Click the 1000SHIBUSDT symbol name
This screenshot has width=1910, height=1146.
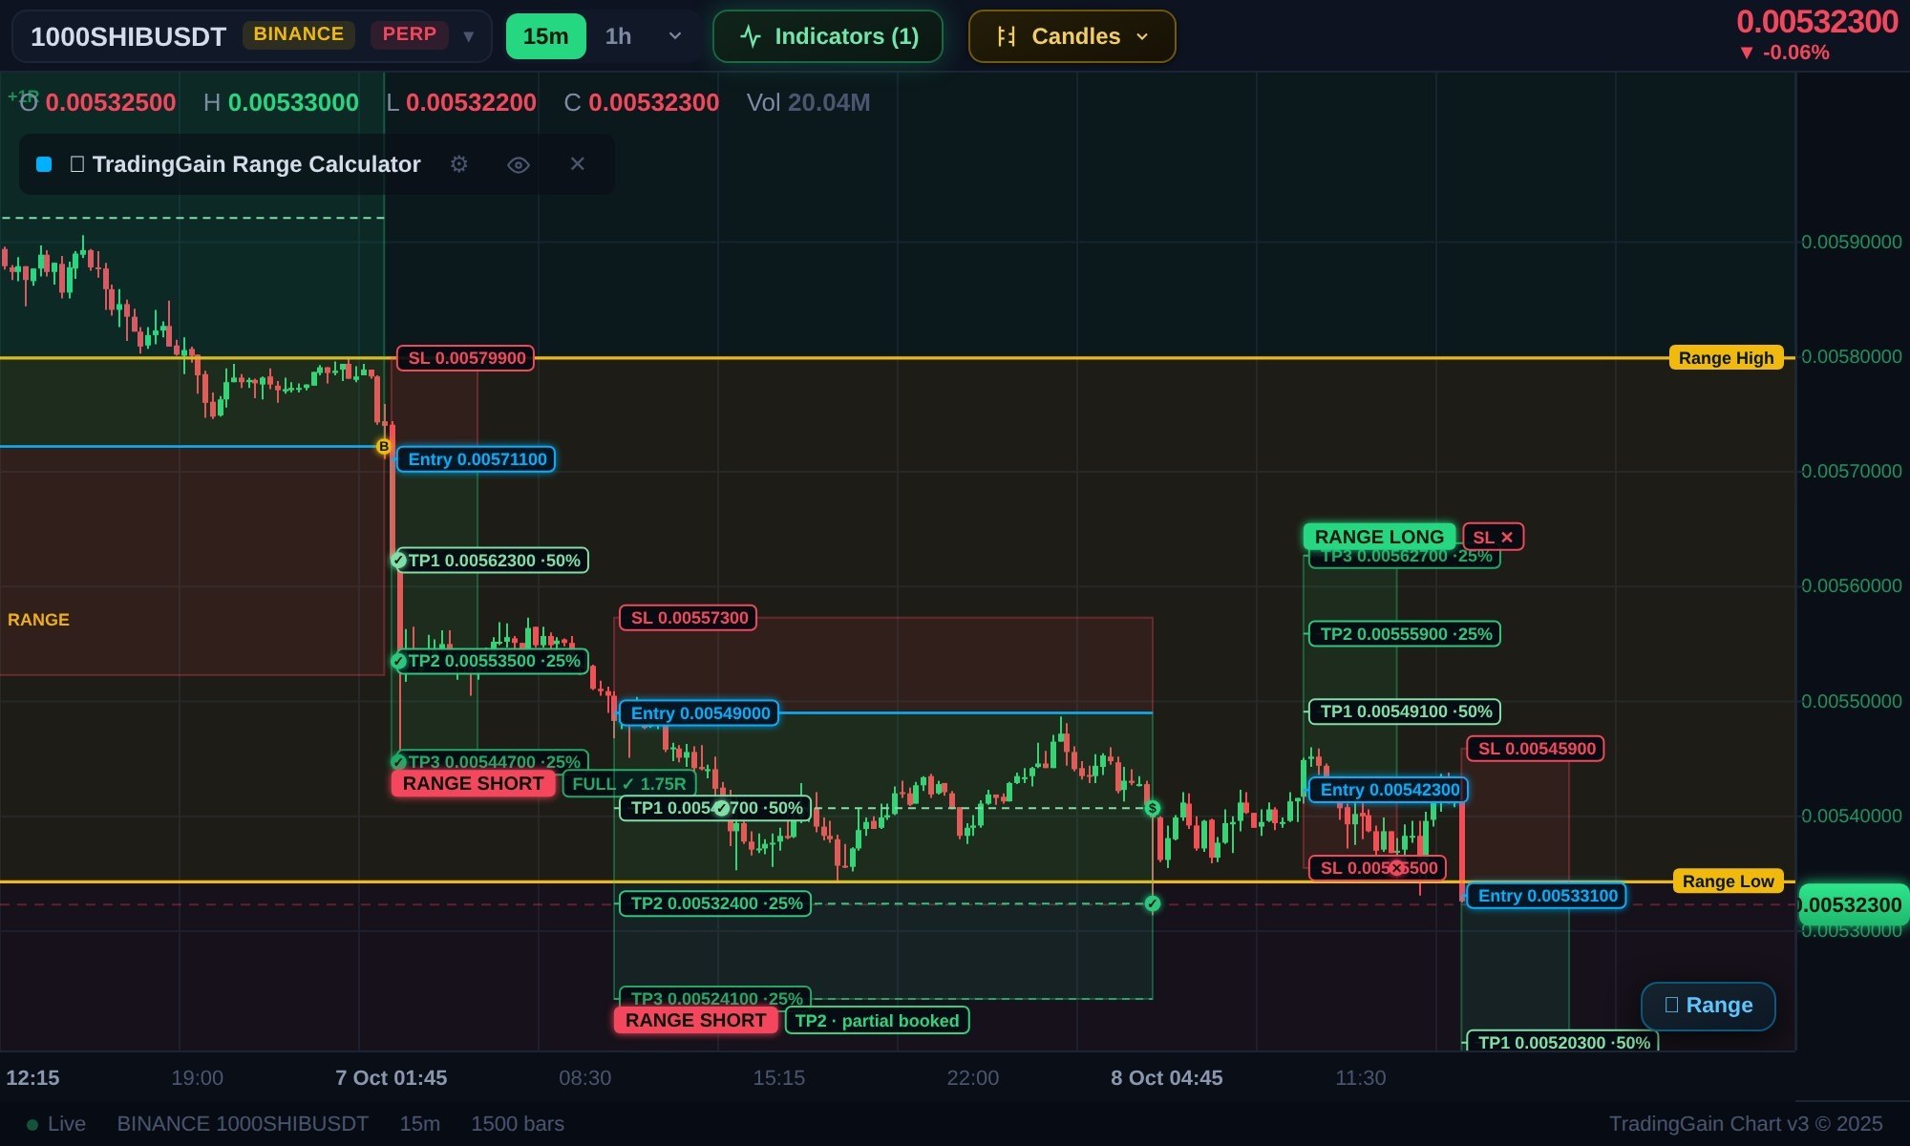(x=128, y=36)
